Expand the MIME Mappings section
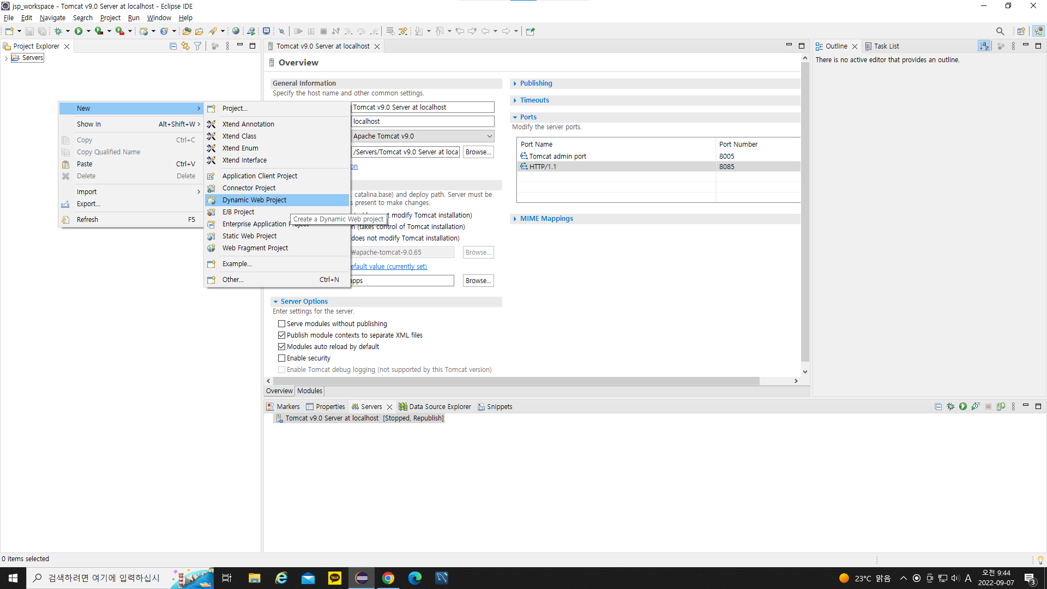Screen dimensions: 1047x589 click(546, 219)
